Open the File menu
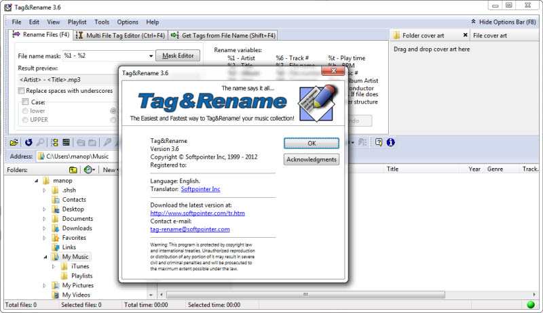The image size is (543, 313). [x=16, y=22]
